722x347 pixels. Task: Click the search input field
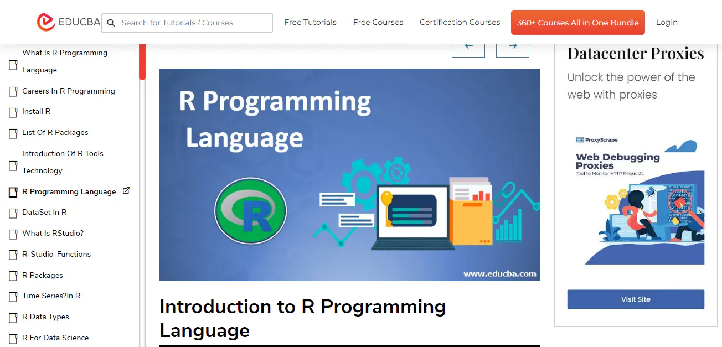(188, 23)
